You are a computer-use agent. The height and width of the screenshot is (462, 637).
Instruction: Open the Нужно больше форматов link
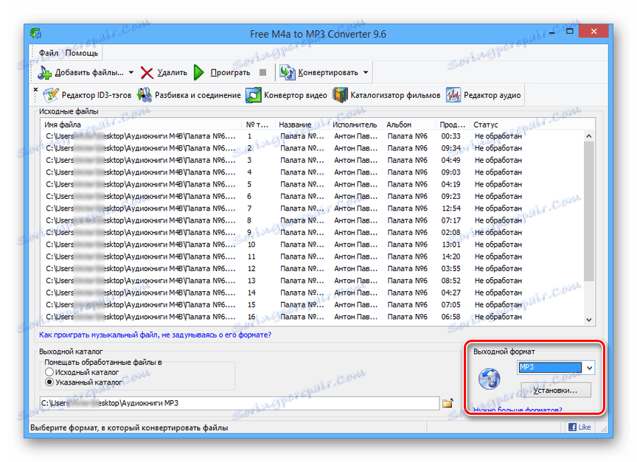tap(518, 410)
